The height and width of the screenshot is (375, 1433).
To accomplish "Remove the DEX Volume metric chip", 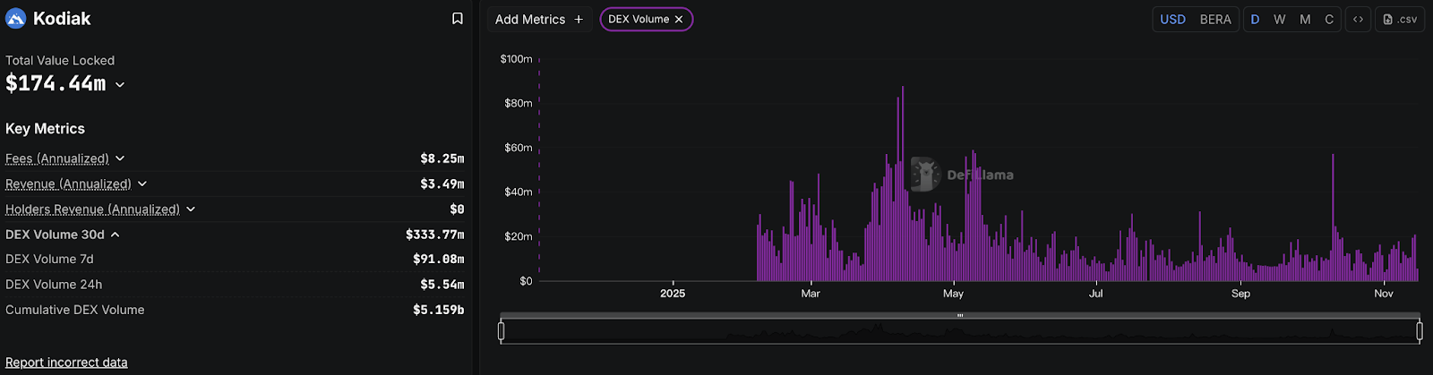I will click(679, 20).
